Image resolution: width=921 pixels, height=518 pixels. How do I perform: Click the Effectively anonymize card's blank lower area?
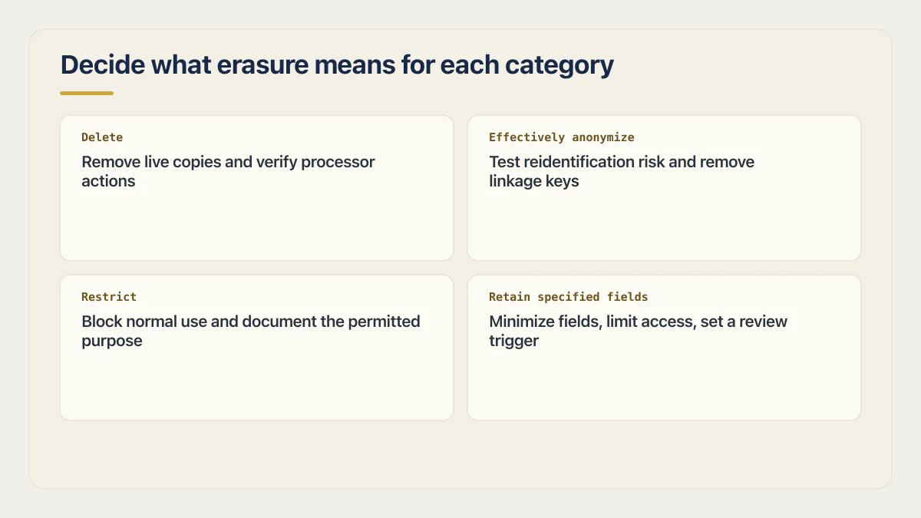[664, 226]
